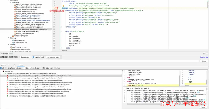Collapse the HokageSupervisorSubordinateMapper namespace node
This screenshot has height=109, width=209.
(3, 74)
